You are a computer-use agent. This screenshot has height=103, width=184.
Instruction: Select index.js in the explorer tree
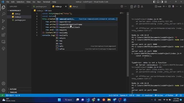coord(19,17)
